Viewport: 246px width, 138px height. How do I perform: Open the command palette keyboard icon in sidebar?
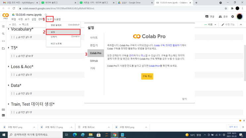click(x=3, y=110)
